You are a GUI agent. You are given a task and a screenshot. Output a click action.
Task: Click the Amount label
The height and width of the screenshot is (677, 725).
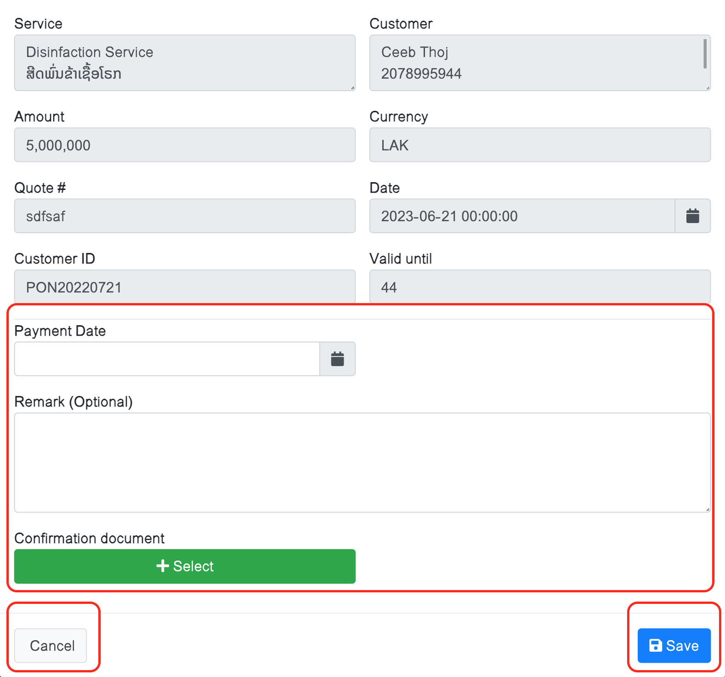[40, 116]
